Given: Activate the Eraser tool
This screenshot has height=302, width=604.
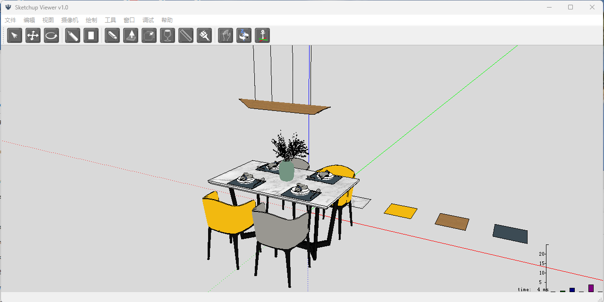Looking at the screenshot, I should point(112,35).
